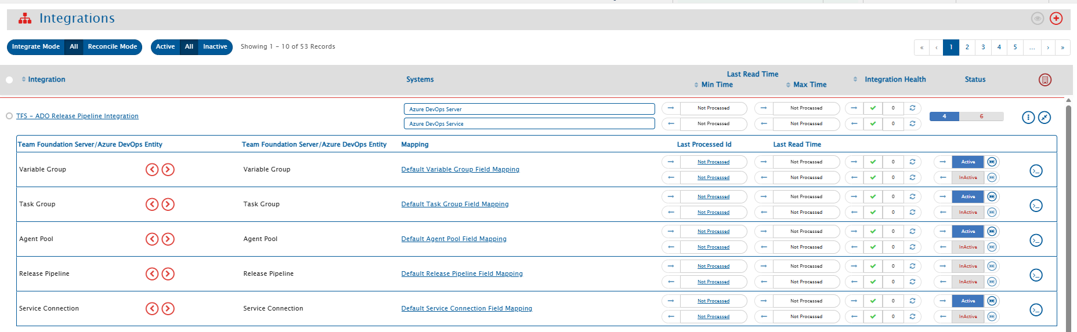The height and width of the screenshot is (332, 1077).
Task: Select the TFS – ADO Release Pipeline Integration radio button
Action: [9, 116]
